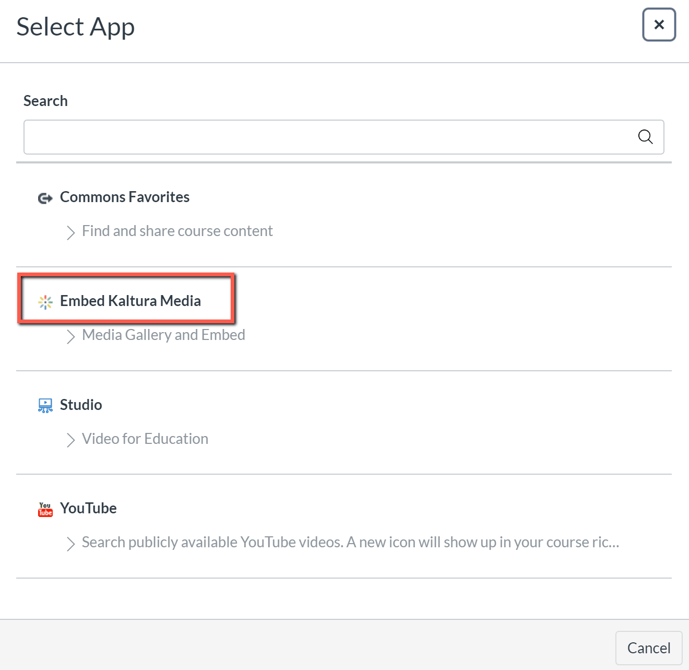Click the Commons Favorites arrow icon
The height and width of the screenshot is (670, 689).
pyautogui.click(x=45, y=198)
